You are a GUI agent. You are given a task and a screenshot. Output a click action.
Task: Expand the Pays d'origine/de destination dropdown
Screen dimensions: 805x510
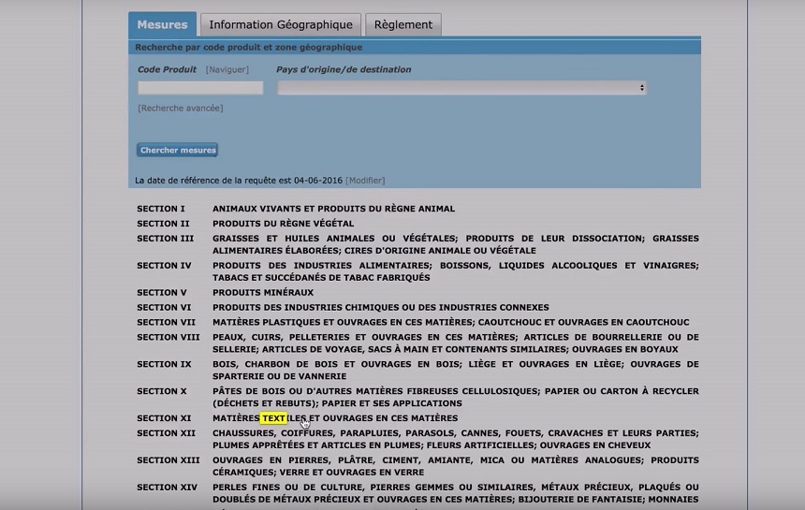(x=461, y=88)
